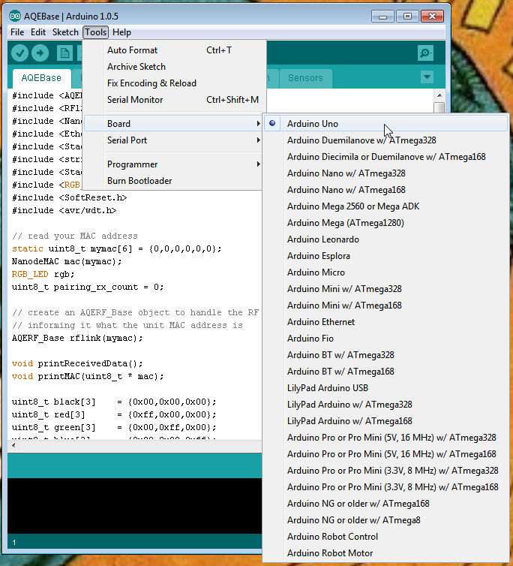Select Arduino Diecimila or Duemilanove w/ ATmega168
Image resolution: width=513 pixels, height=566 pixels.
point(386,157)
